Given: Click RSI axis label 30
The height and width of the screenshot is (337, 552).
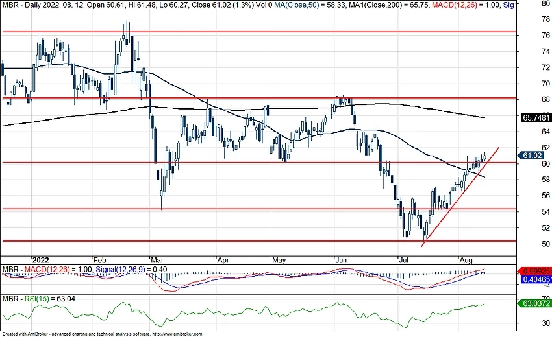Looking at the screenshot, I should [x=546, y=323].
